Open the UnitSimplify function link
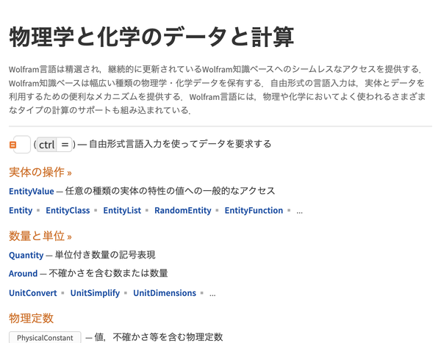441x343 pixels. pos(95,293)
